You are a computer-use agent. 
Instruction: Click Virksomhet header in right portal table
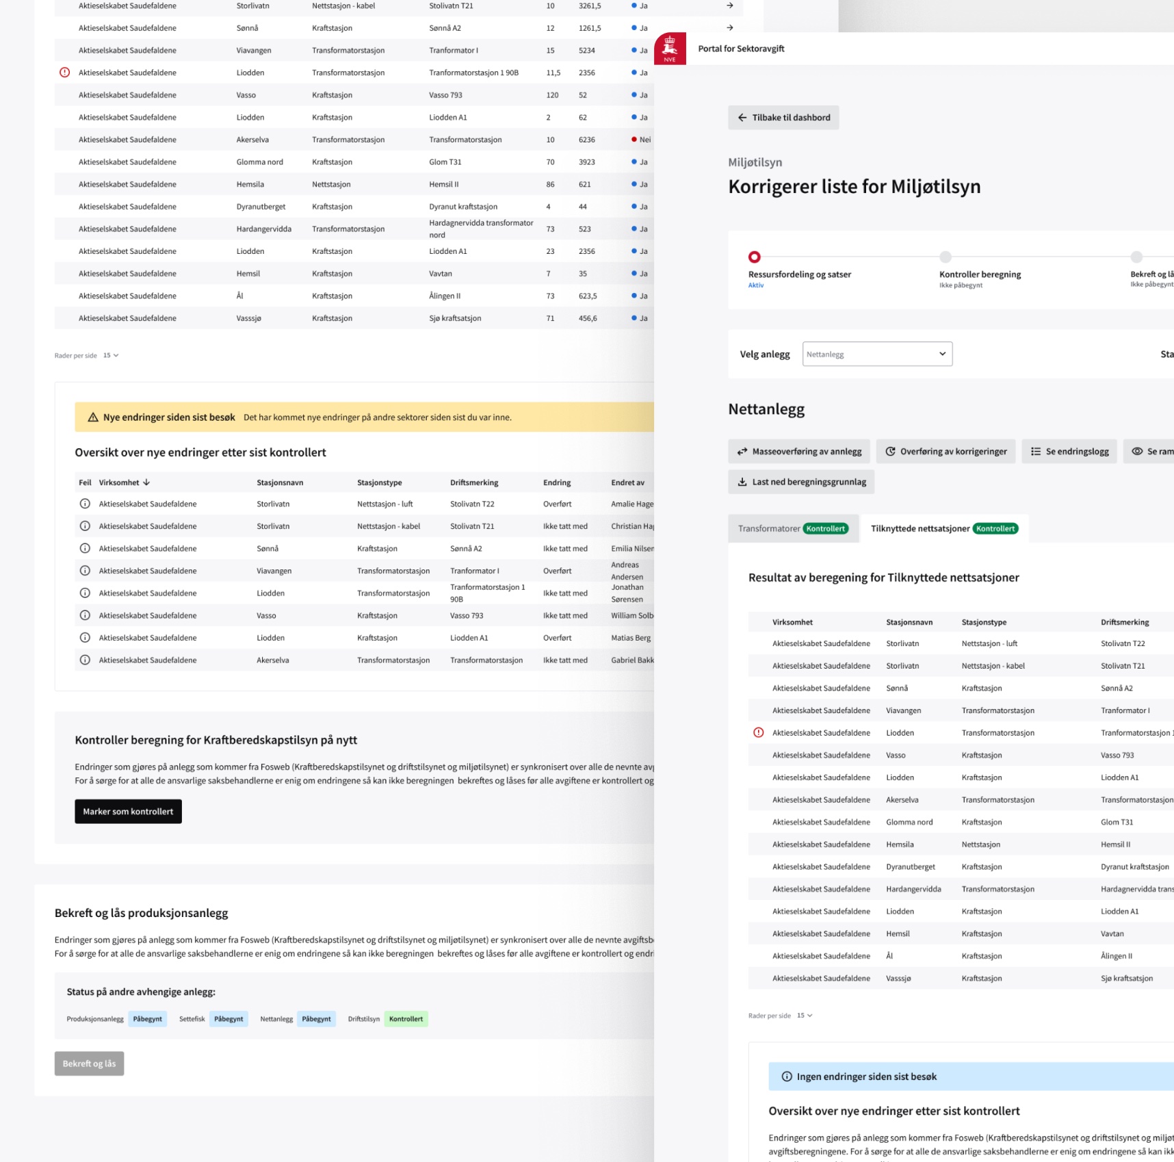click(x=792, y=622)
